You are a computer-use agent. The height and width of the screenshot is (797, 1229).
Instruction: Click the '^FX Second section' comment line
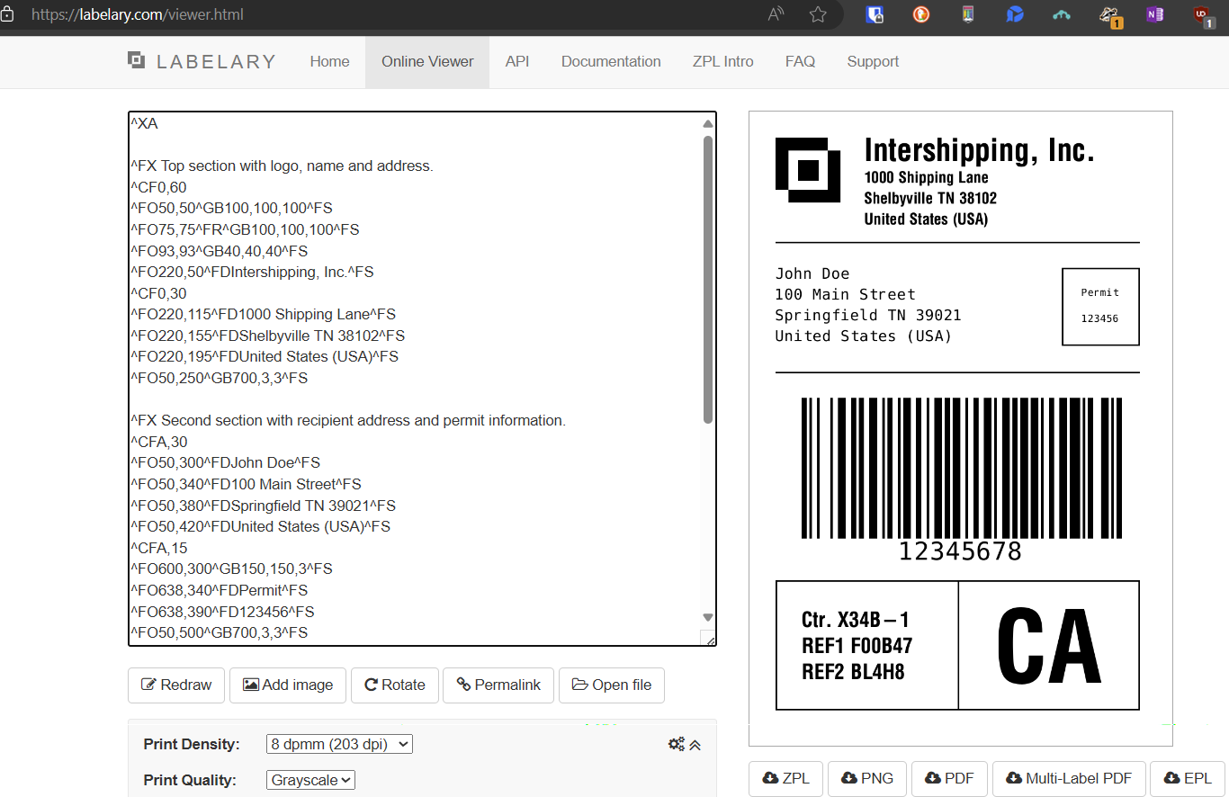click(348, 420)
